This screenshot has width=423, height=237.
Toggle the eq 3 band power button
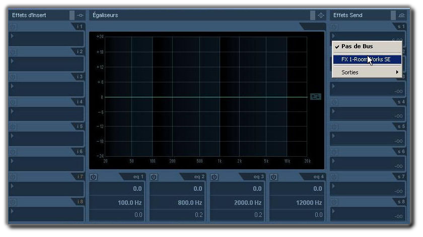[x=215, y=177]
